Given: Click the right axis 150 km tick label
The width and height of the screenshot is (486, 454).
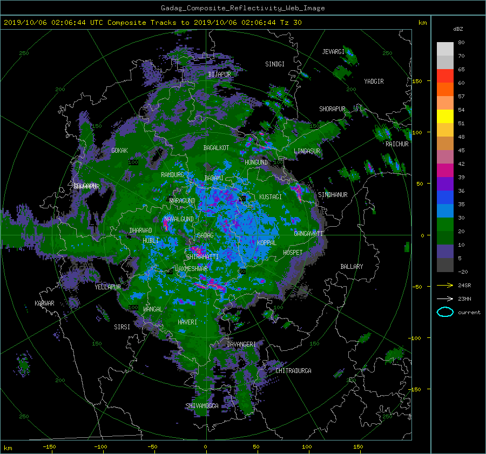Looking at the screenshot, I should coord(417,81).
